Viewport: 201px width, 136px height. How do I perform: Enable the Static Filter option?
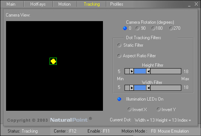coord(130,45)
